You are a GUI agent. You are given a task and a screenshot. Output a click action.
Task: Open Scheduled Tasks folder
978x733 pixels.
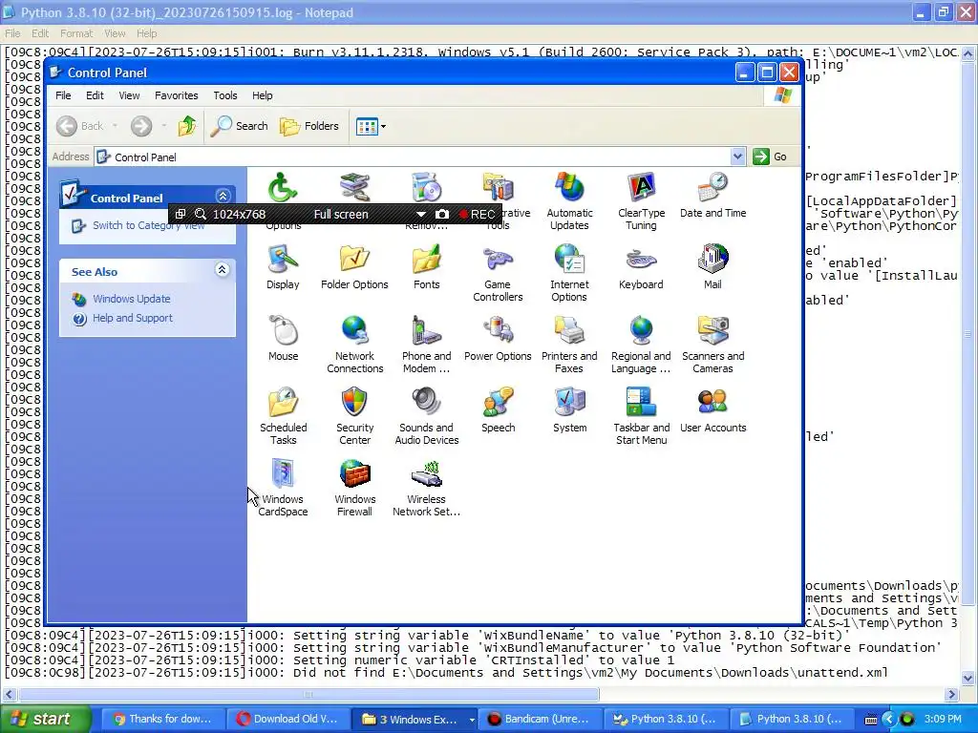click(x=283, y=416)
